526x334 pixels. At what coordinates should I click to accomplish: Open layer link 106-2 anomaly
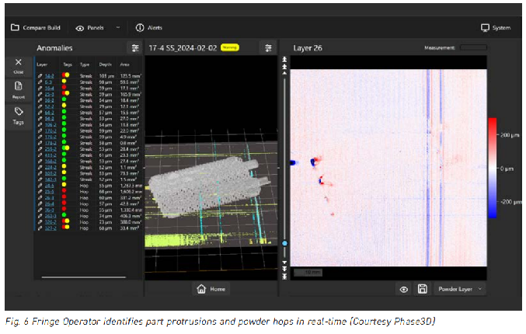51,125
